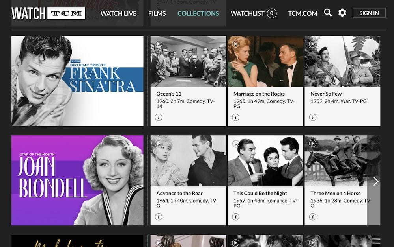Switch to the FILMS tab
The width and height of the screenshot is (394, 247).
coord(157,13)
